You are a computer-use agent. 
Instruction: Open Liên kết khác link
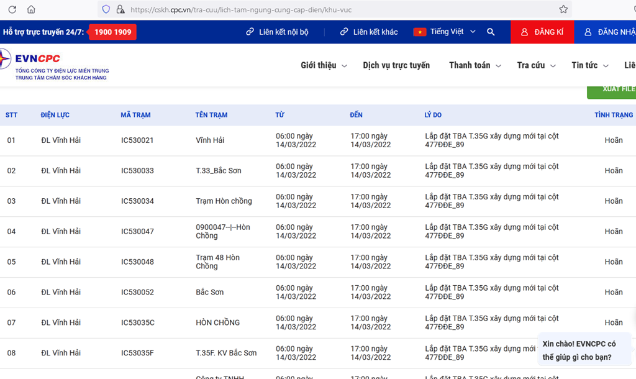click(x=369, y=32)
